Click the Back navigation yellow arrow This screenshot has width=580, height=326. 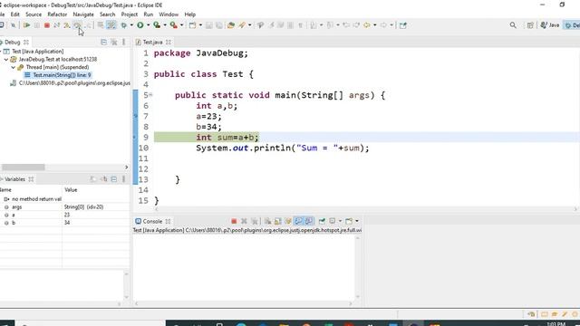366,25
